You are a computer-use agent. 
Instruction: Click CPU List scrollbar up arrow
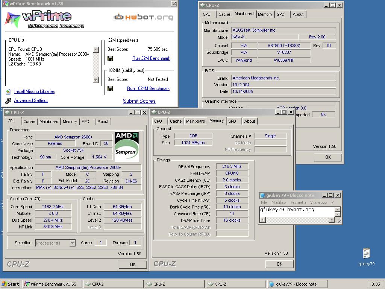(96, 49)
